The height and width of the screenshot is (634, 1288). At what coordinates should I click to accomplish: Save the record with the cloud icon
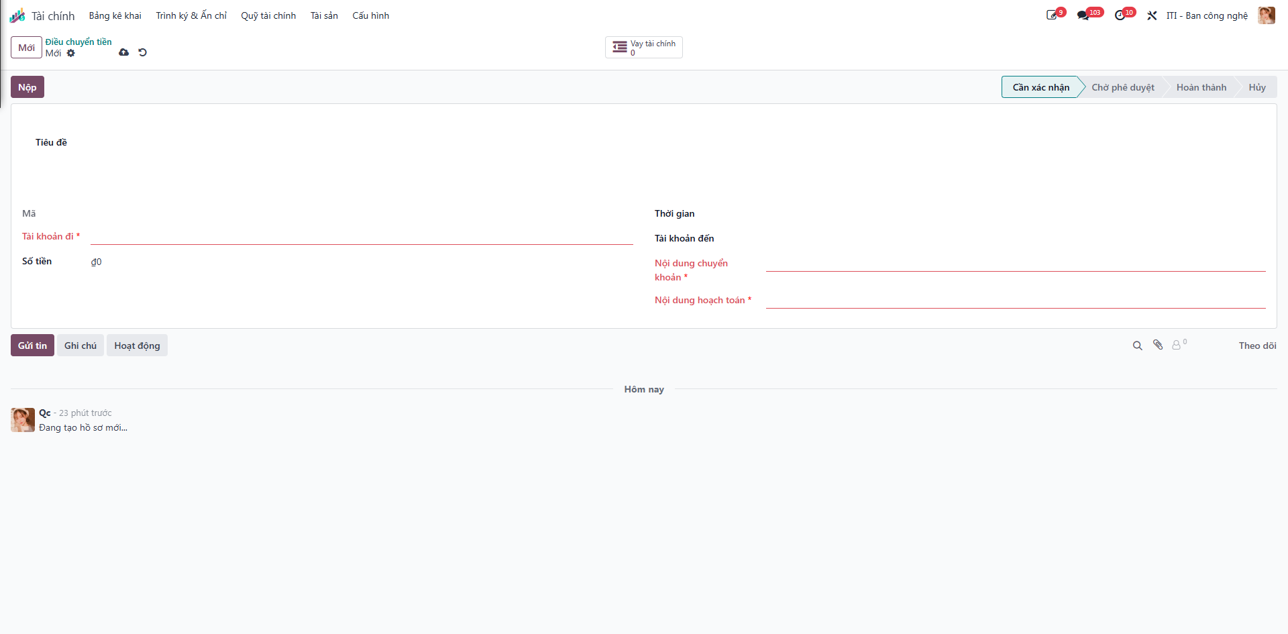click(x=123, y=52)
